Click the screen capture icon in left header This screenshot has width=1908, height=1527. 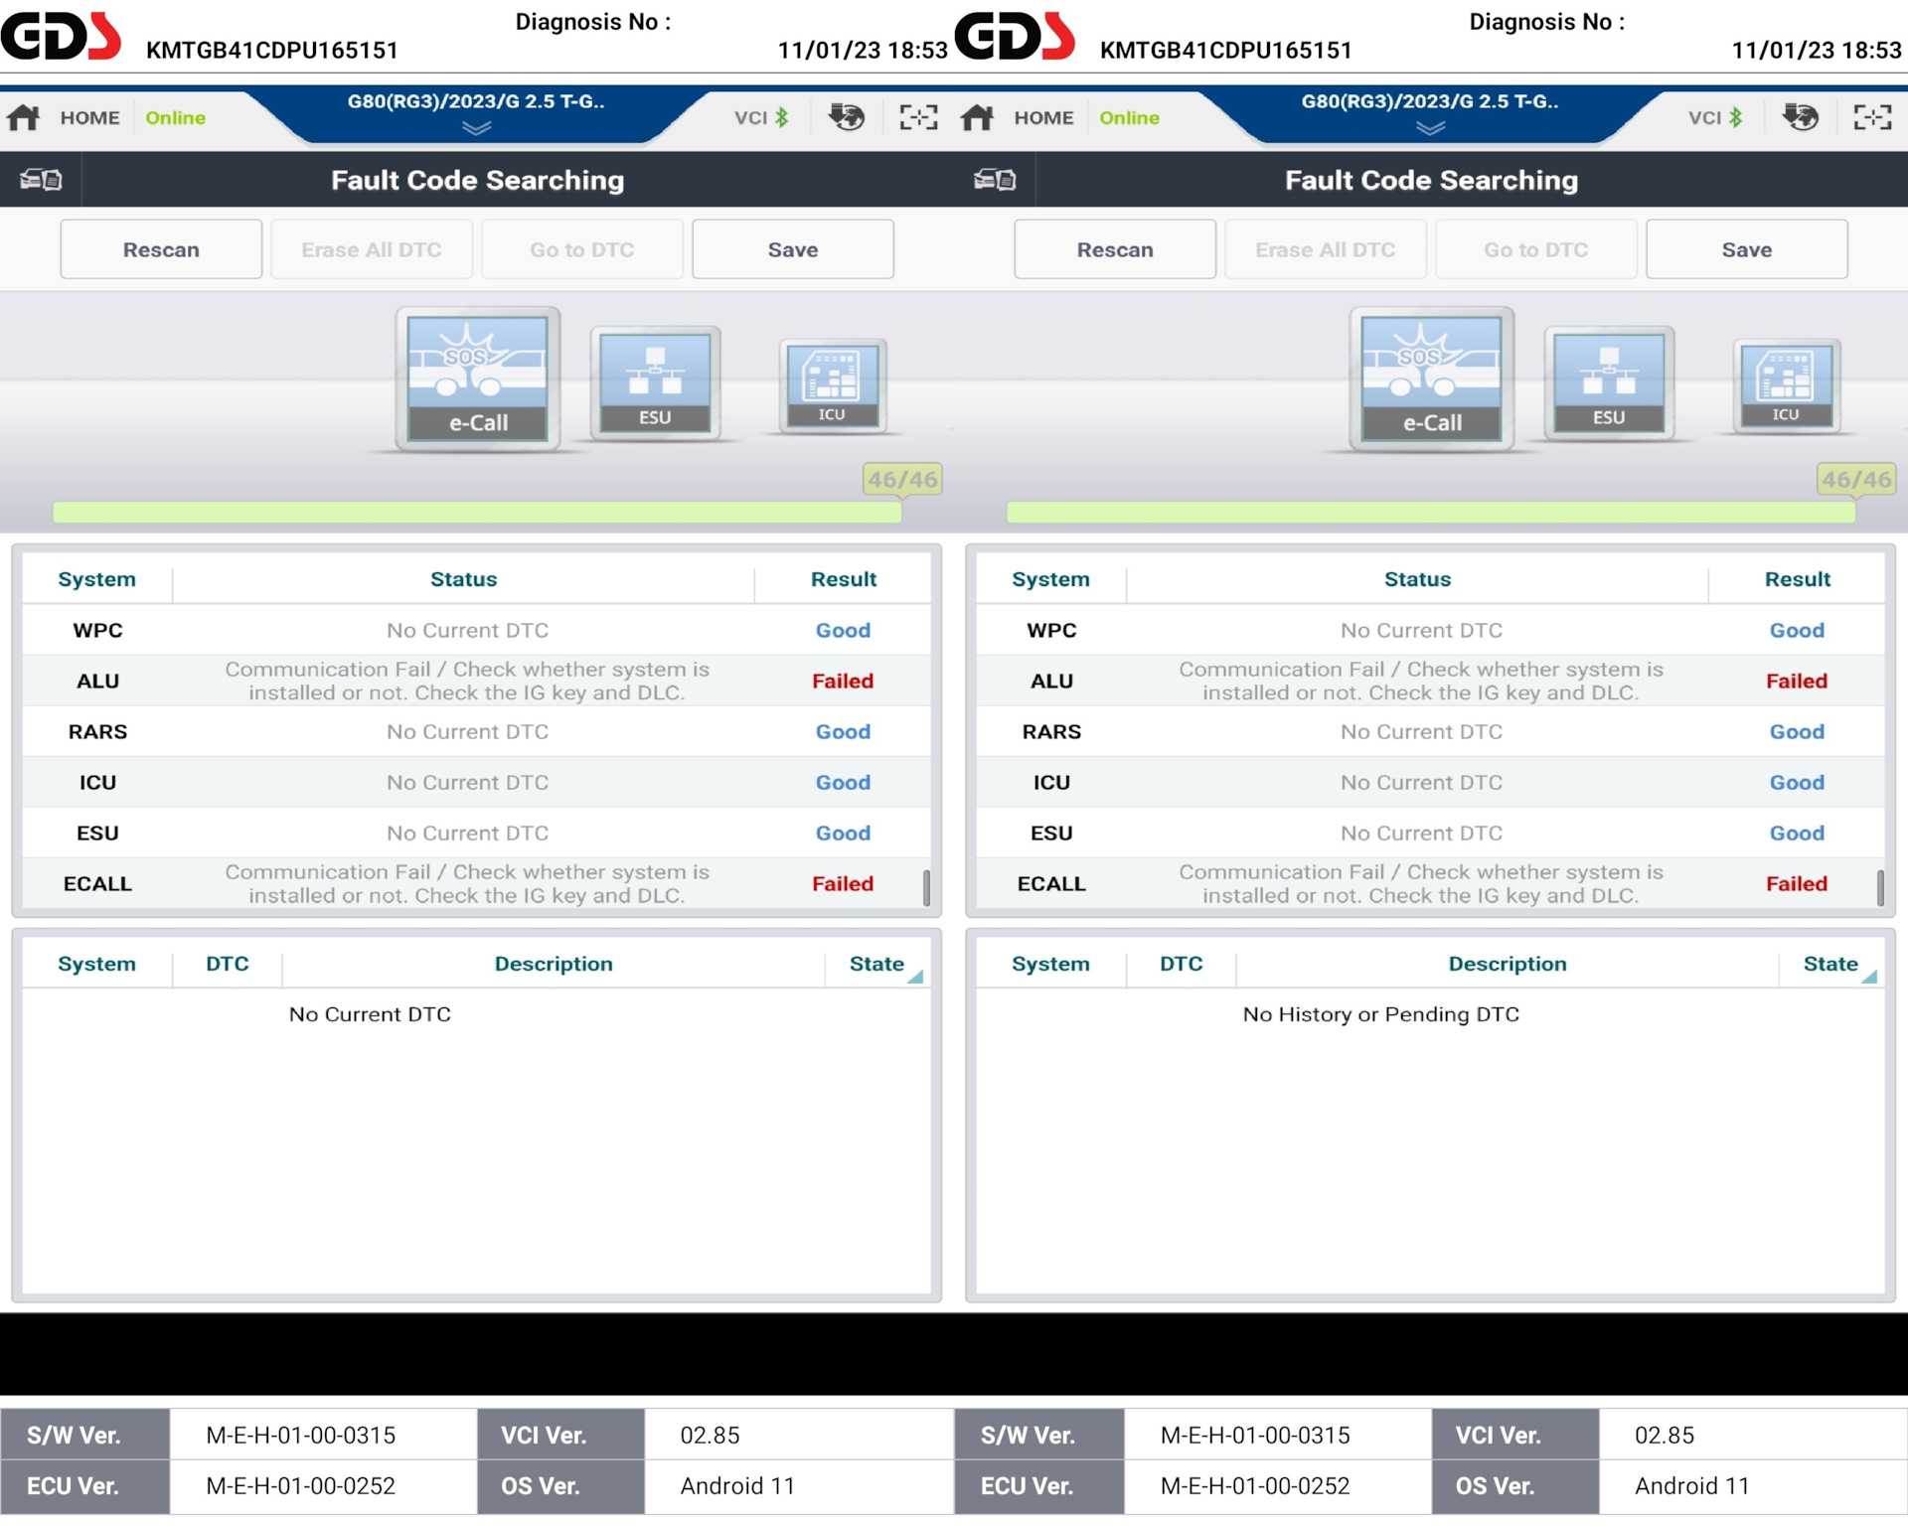[918, 117]
